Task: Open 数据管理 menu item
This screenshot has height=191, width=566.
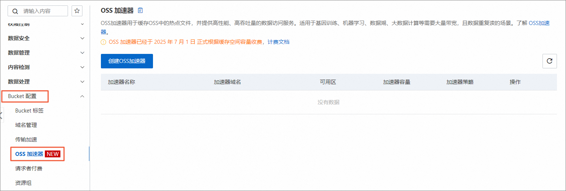Action: 19,52
